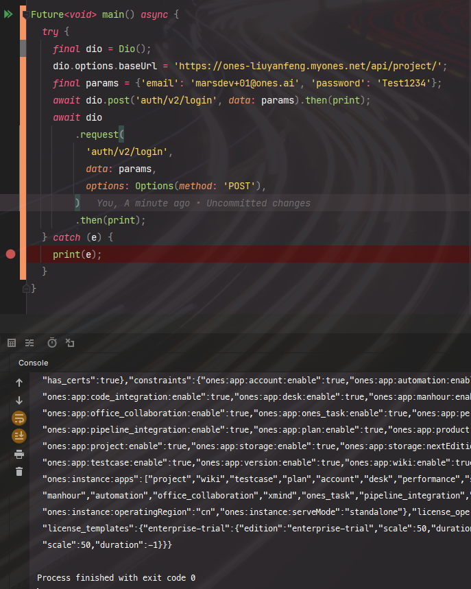This screenshot has height=589, width=471.
Task: Click the console line starting with "manhour"
Action: point(256,496)
